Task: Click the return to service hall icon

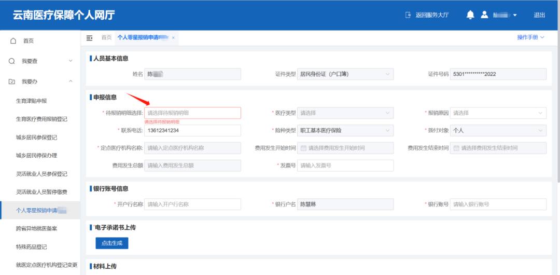Action: [x=408, y=15]
